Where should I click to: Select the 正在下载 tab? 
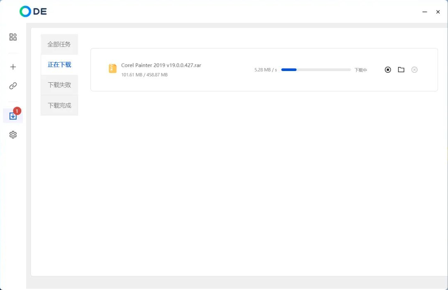pos(59,64)
